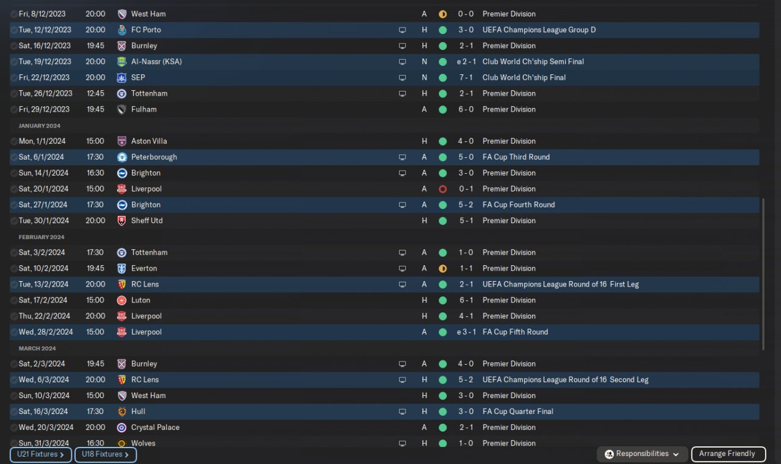Viewport: 781px width, 464px height.
Task: Toggle the check circle beside Sat, 17/2/2024
Action: click(14, 301)
